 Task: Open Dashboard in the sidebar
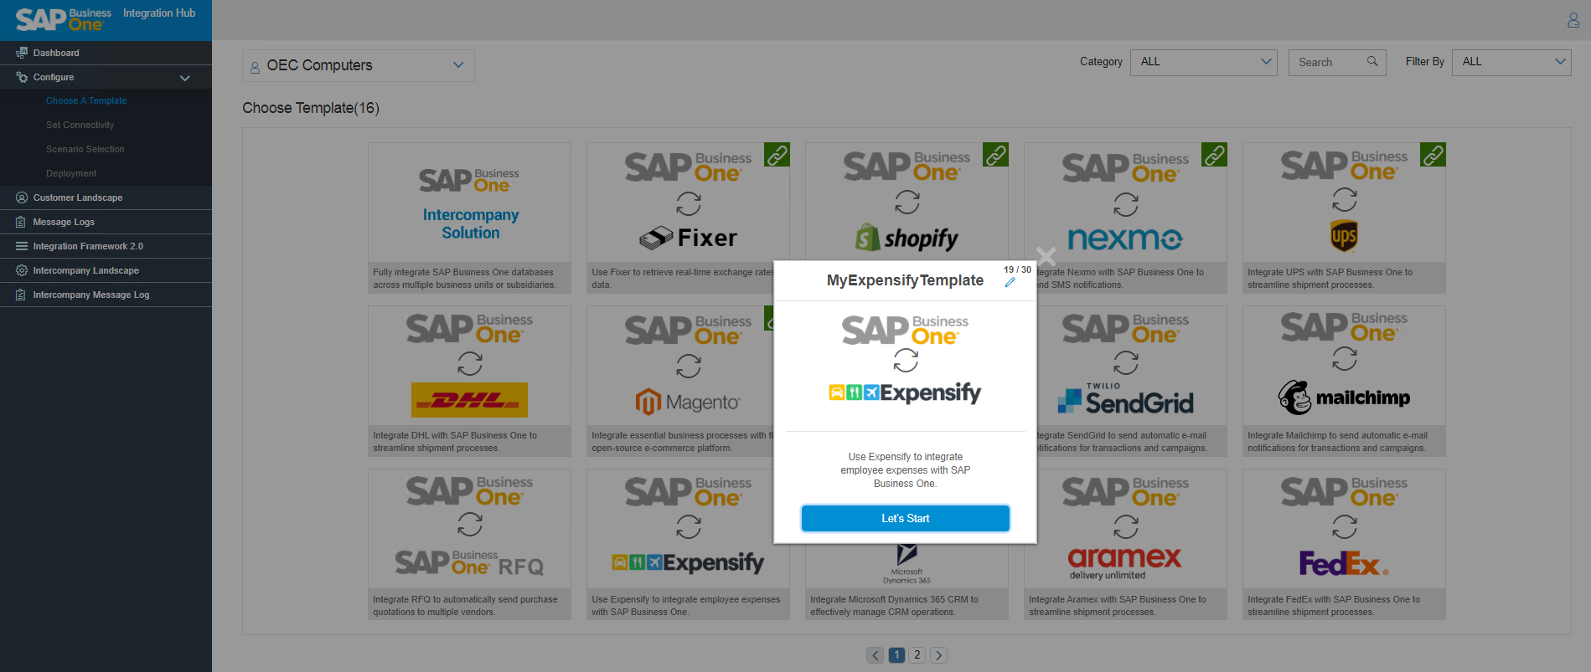[56, 53]
